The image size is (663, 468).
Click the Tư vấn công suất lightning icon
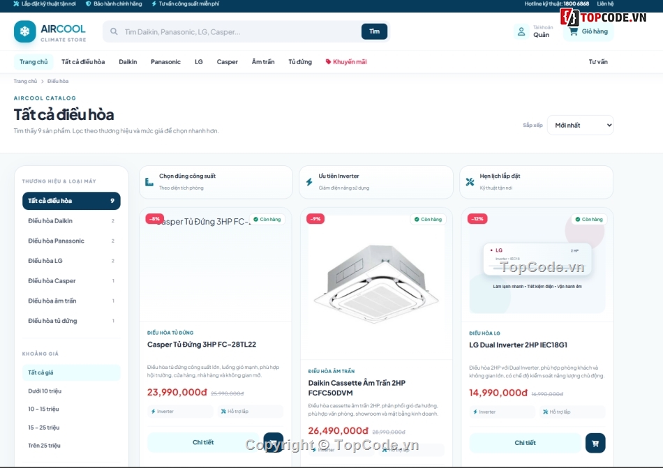coord(154,3)
